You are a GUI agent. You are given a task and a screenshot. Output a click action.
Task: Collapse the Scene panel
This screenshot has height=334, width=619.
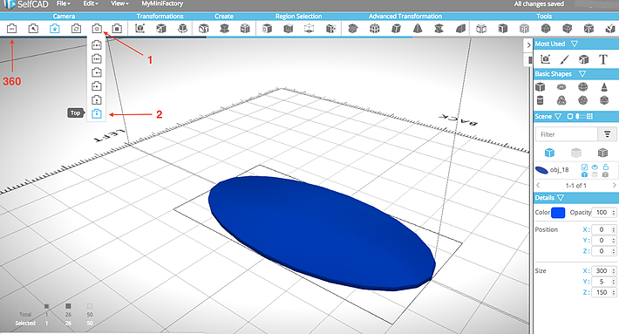click(x=558, y=117)
